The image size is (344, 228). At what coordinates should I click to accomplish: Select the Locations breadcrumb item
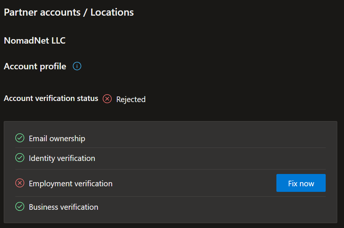112,12
